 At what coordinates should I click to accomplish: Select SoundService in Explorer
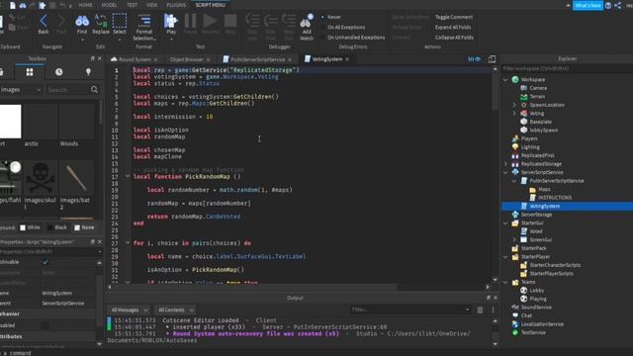pyautogui.click(x=536, y=308)
